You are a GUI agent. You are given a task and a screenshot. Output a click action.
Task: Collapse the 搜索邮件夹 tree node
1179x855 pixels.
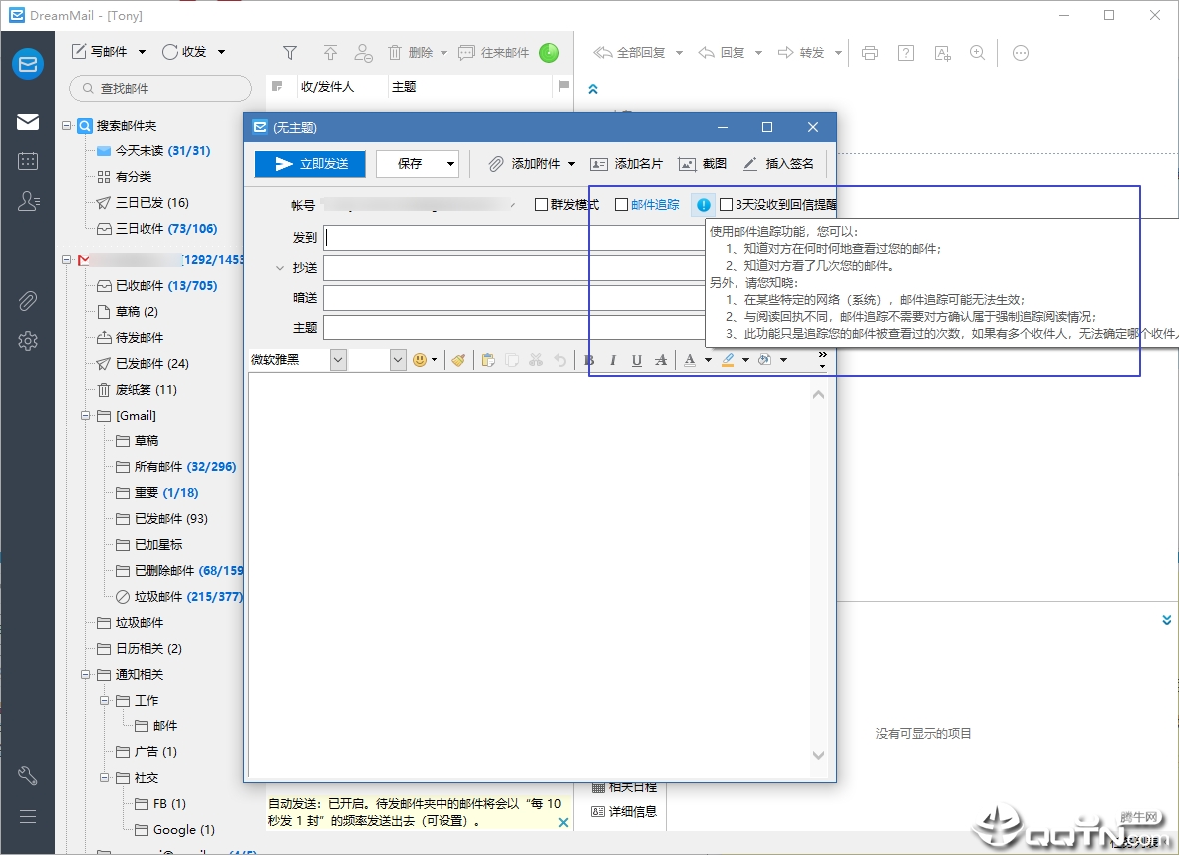(67, 125)
